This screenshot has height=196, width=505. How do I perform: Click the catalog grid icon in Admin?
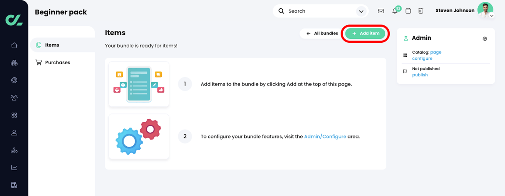[x=405, y=55]
